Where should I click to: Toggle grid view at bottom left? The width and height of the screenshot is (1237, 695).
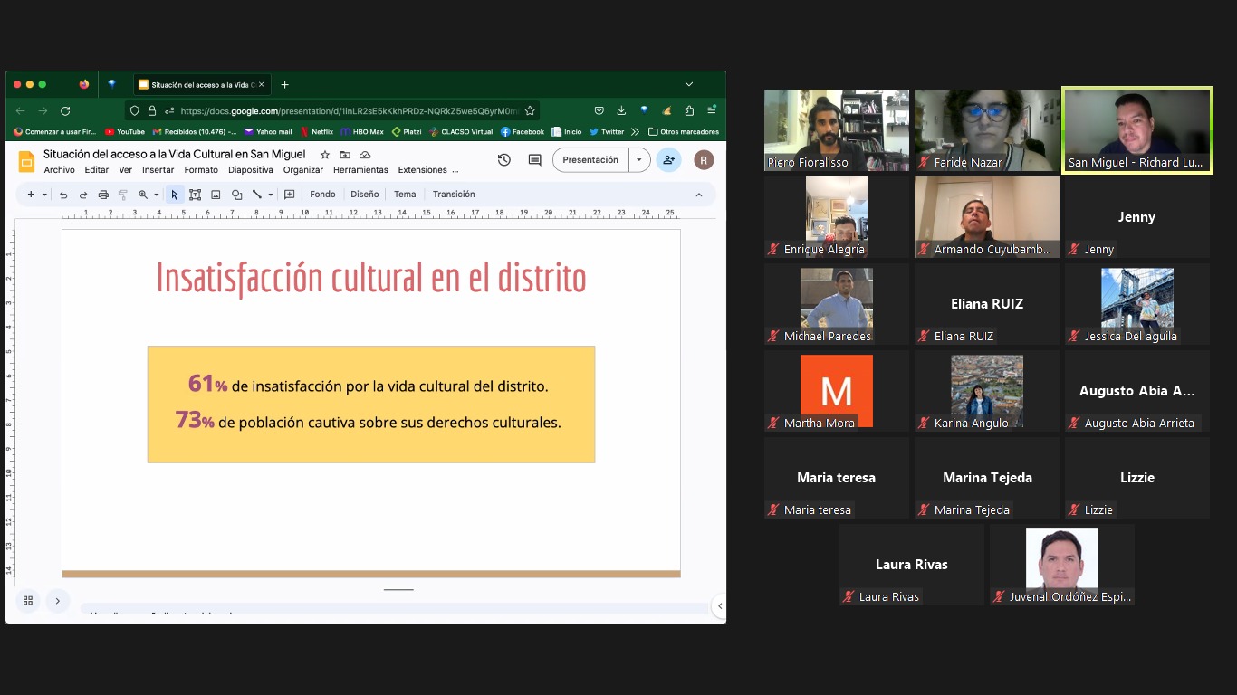[x=28, y=601]
